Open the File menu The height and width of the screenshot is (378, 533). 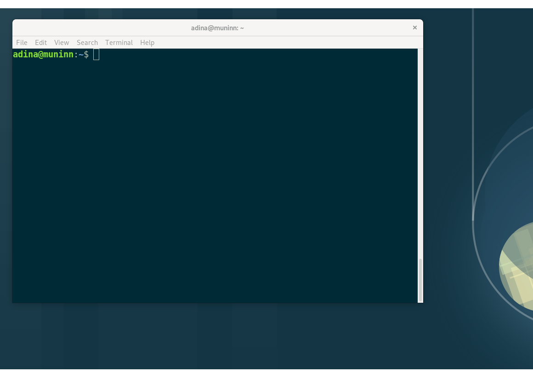pyautogui.click(x=22, y=43)
